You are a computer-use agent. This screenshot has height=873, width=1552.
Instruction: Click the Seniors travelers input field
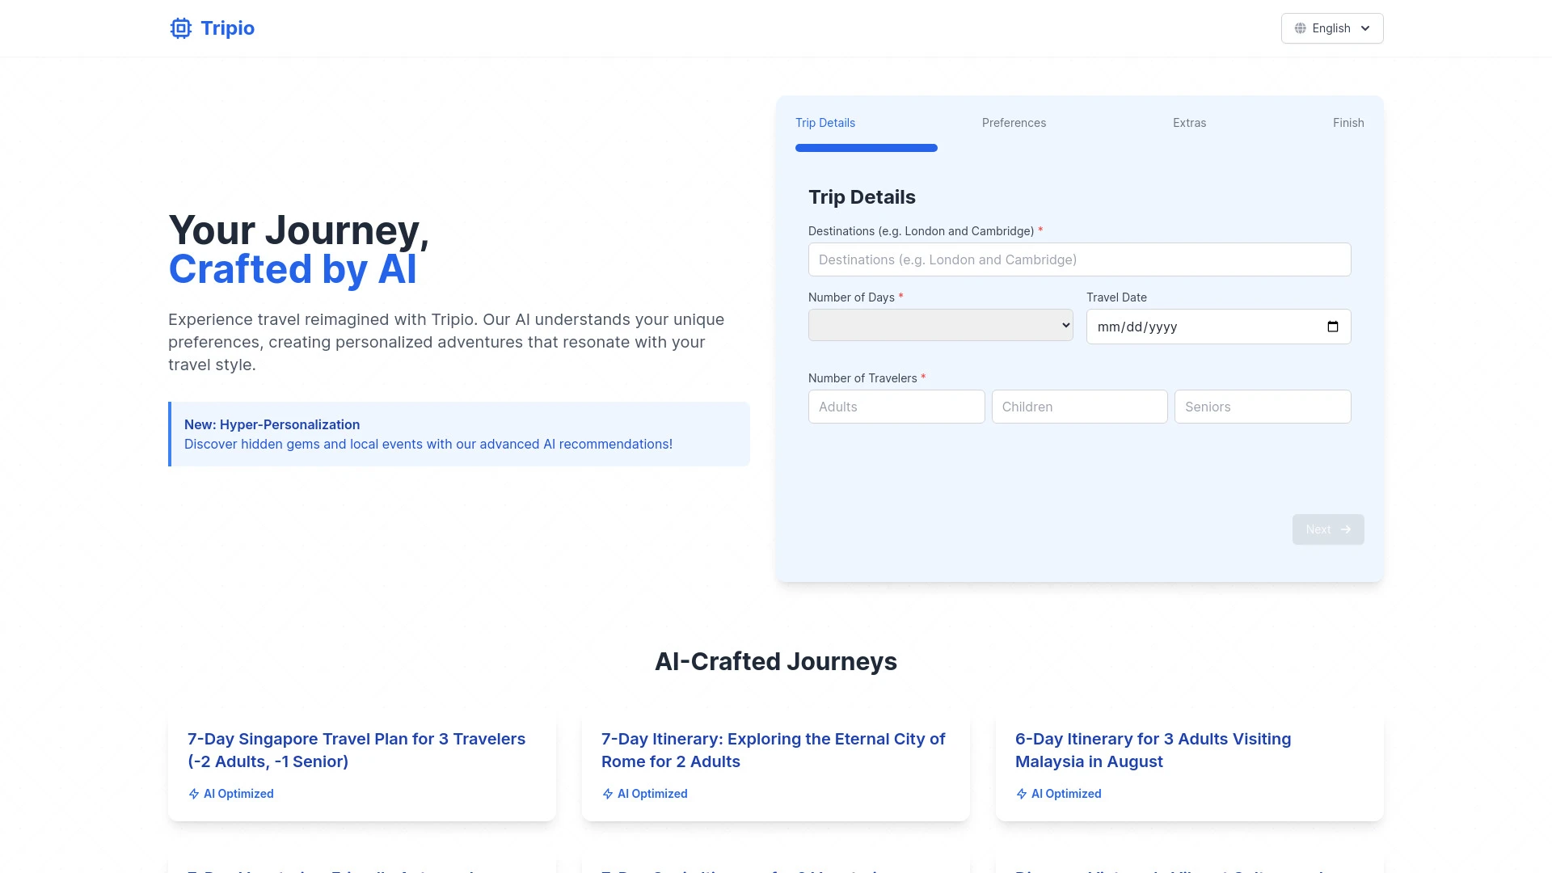[x=1262, y=406]
